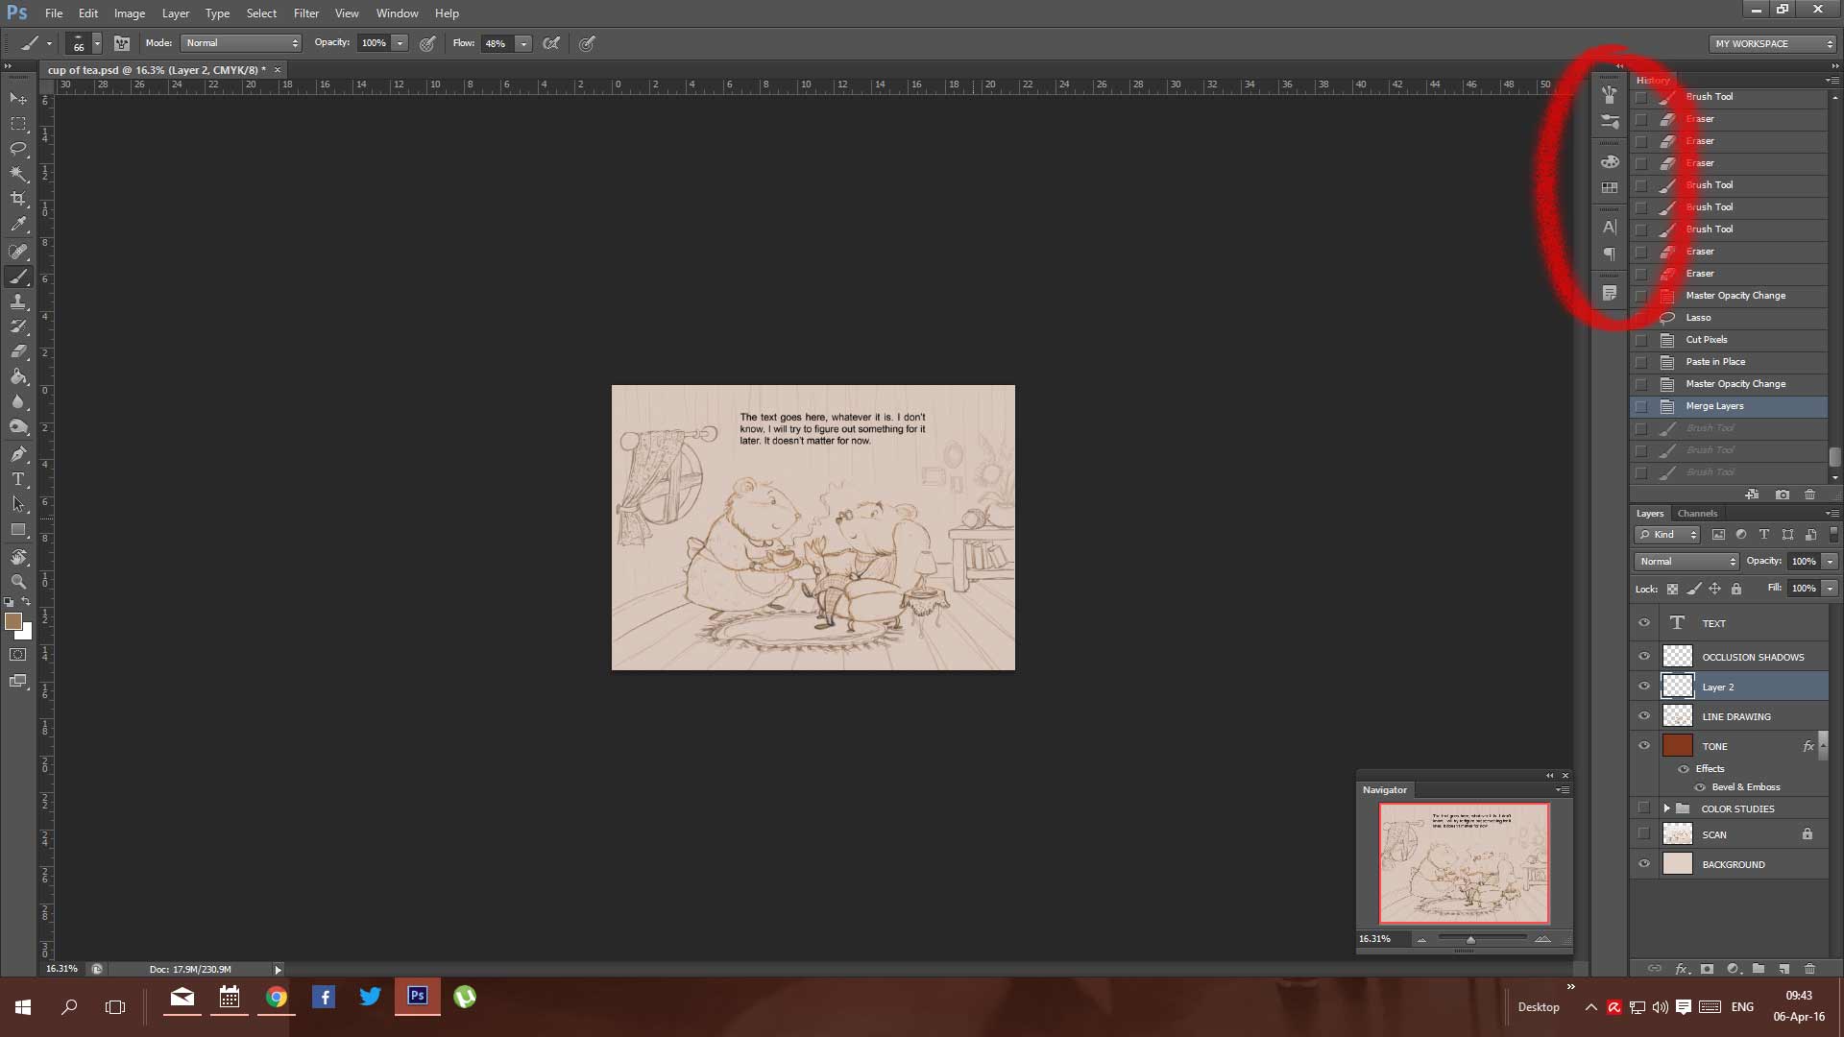Open the layer blend mode dropdown

1687,562
